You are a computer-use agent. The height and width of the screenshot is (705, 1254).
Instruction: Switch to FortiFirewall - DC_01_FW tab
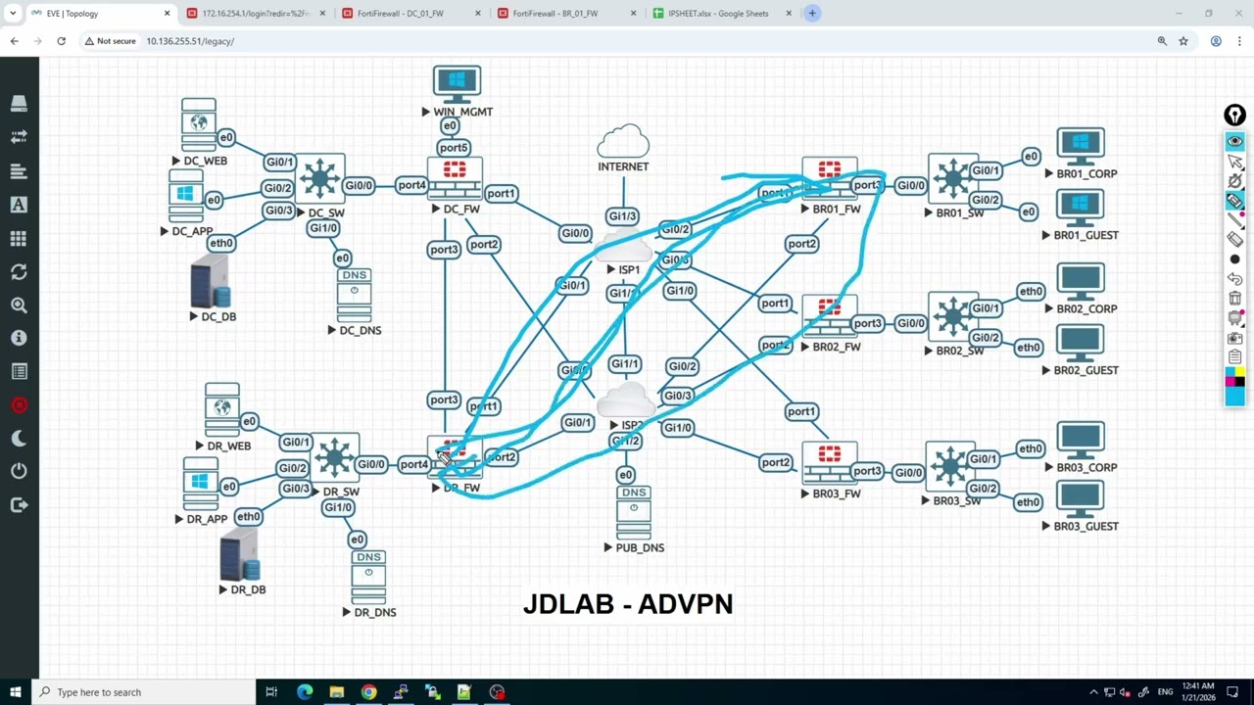click(x=411, y=14)
